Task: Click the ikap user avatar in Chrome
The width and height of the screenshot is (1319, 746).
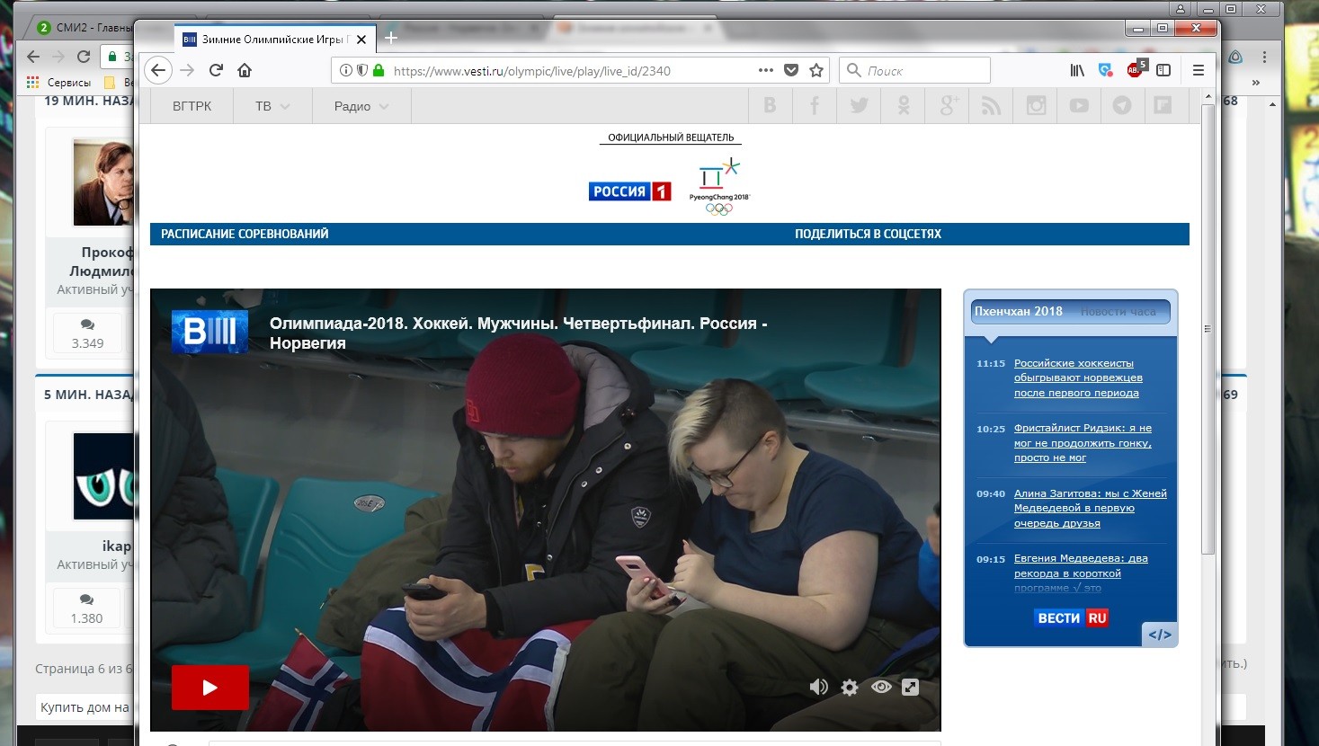Action: 103,476
